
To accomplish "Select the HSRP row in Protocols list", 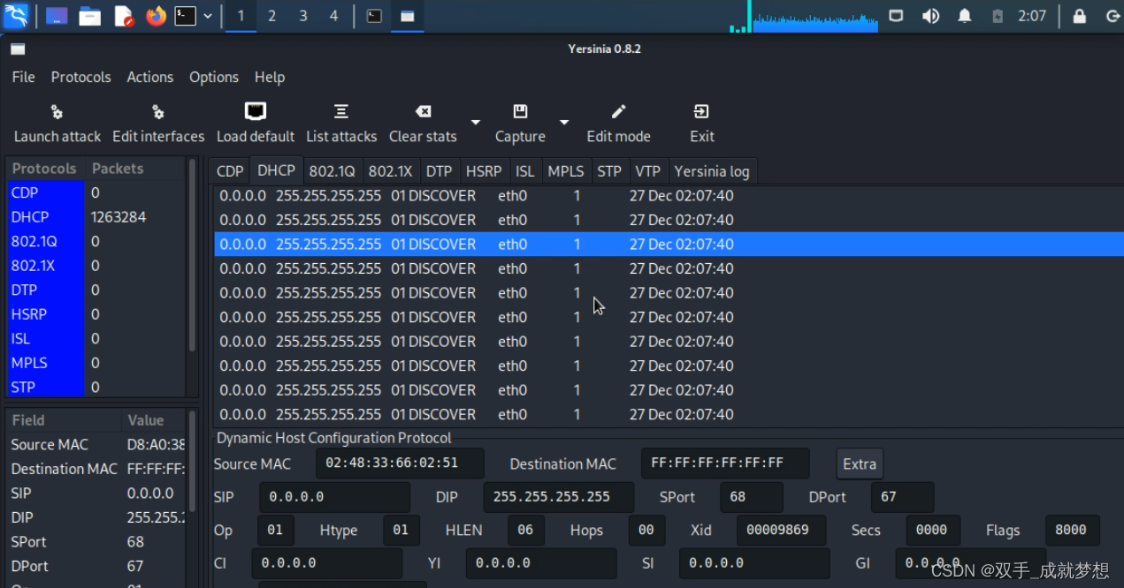I will [x=97, y=314].
